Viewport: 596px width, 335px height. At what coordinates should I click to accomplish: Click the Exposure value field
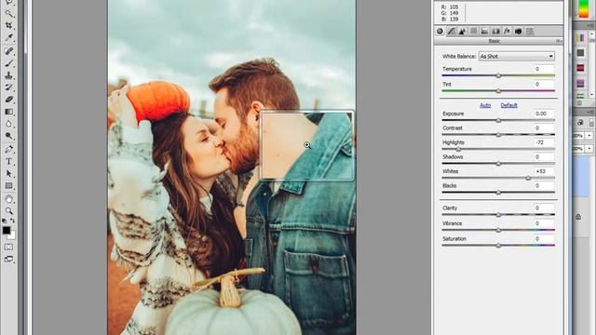coord(544,114)
